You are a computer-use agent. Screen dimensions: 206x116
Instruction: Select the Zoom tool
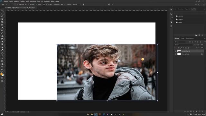click(2, 67)
